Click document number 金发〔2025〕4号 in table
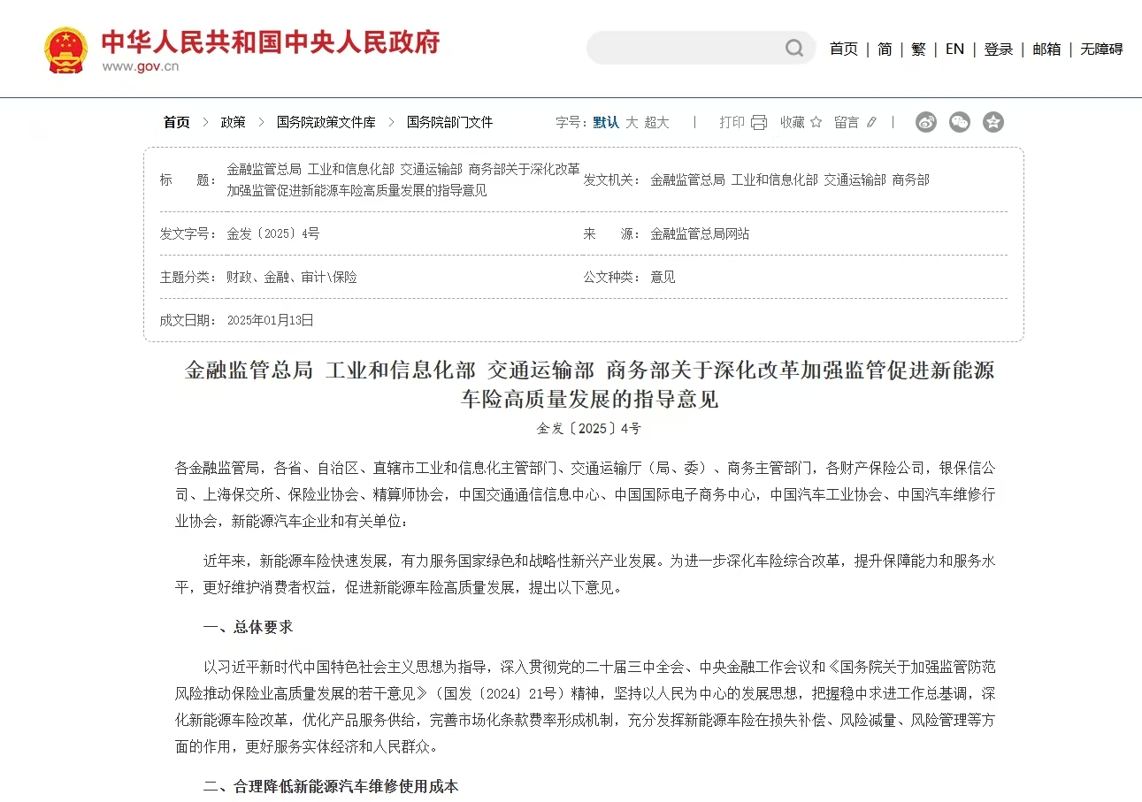The width and height of the screenshot is (1142, 802). (273, 234)
